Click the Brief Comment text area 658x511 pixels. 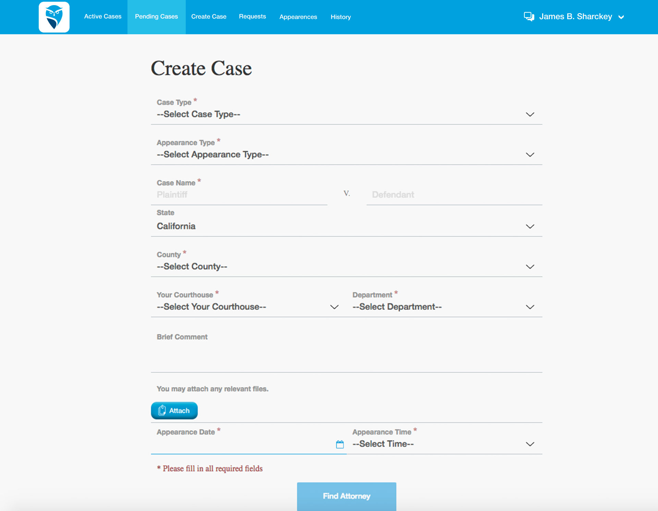346,356
